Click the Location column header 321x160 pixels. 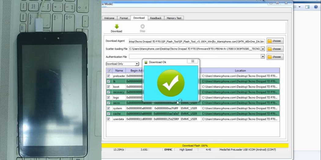[240, 71]
